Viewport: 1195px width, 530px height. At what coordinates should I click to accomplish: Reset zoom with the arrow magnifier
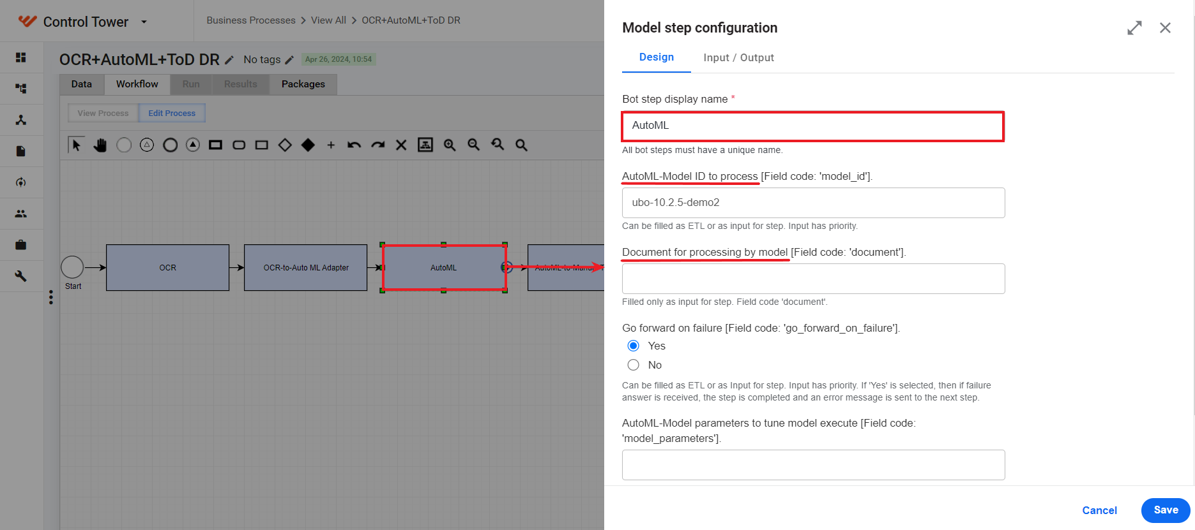[498, 145]
